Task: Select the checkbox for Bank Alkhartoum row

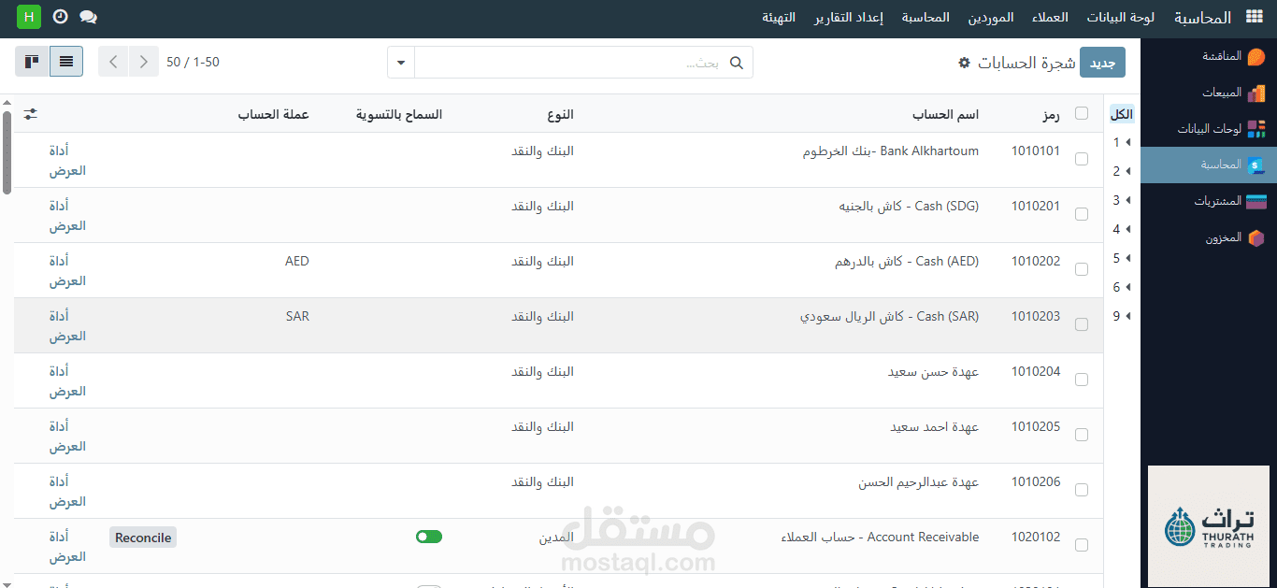Action: (1082, 158)
